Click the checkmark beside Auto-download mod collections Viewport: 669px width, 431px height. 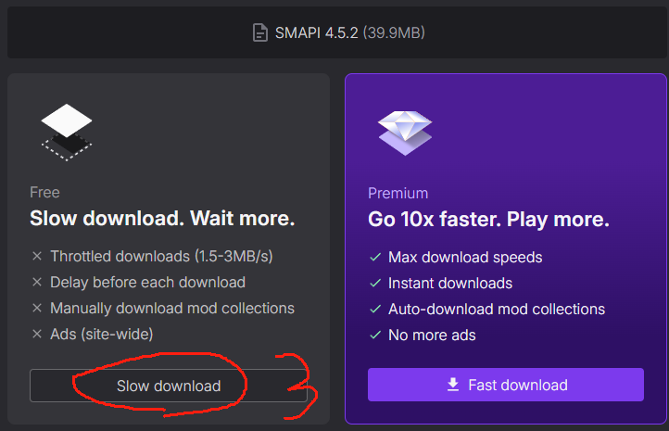375,309
